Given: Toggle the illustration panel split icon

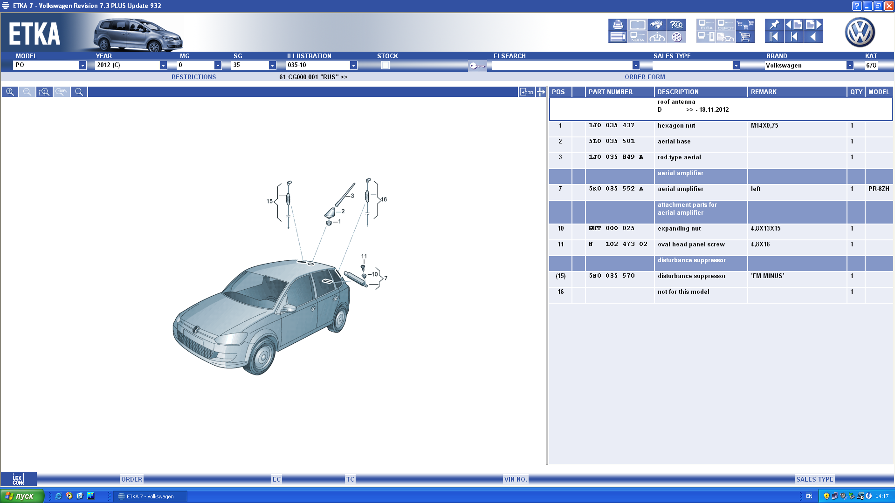Looking at the screenshot, I should pyautogui.click(x=541, y=92).
